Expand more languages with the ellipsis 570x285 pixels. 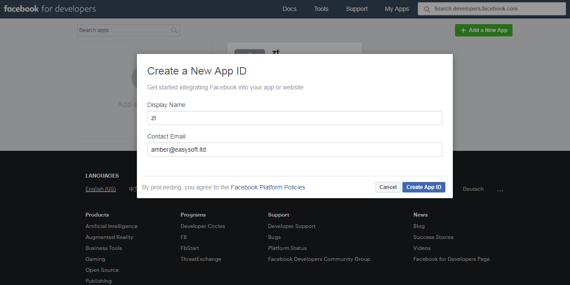point(500,190)
